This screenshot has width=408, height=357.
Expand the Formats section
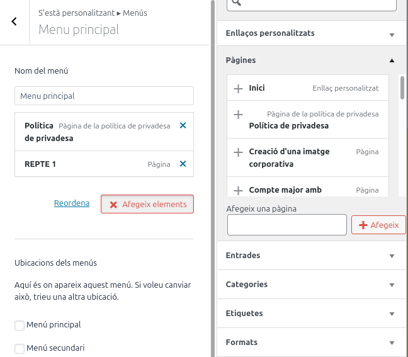[392, 343]
